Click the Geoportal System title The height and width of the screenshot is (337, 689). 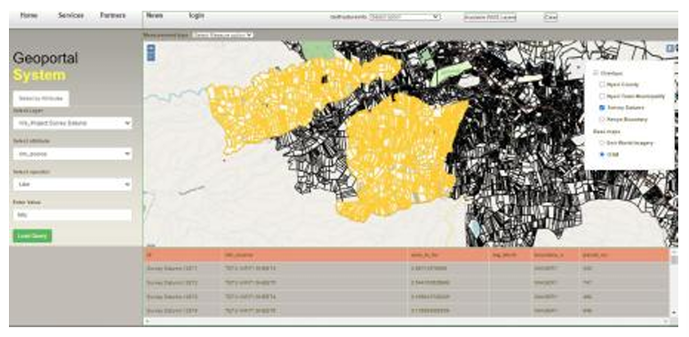(x=45, y=67)
